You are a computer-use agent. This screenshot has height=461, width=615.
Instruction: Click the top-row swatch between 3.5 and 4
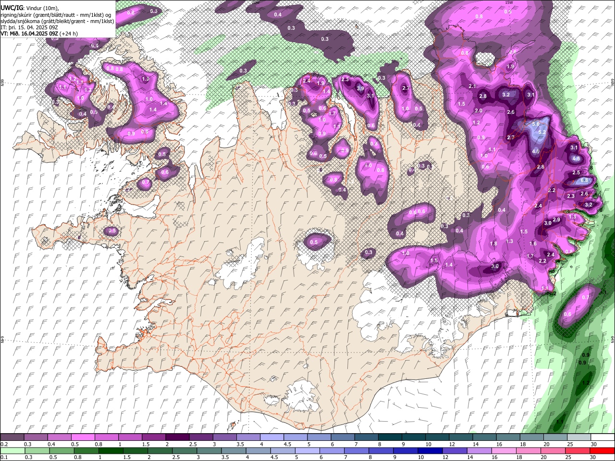click(248, 437)
